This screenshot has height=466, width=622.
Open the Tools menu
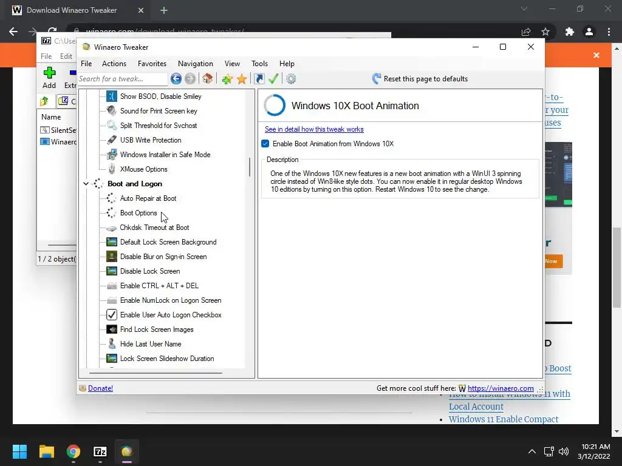(259, 64)
